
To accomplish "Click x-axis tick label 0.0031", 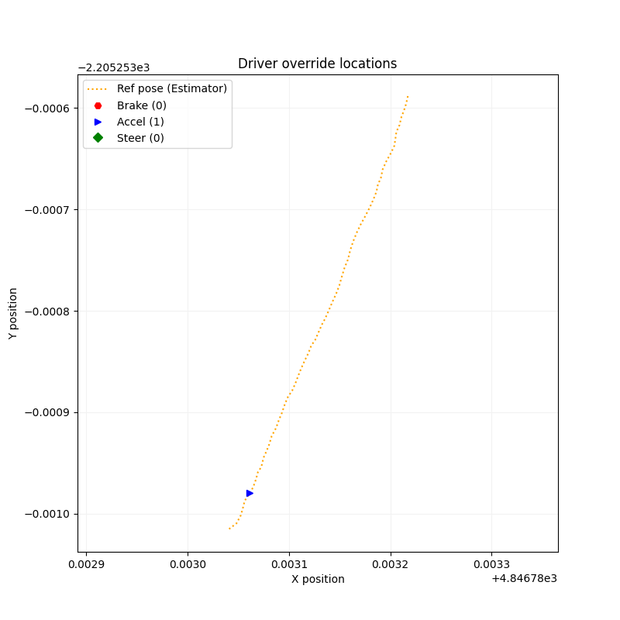I will tap(289, 564).
